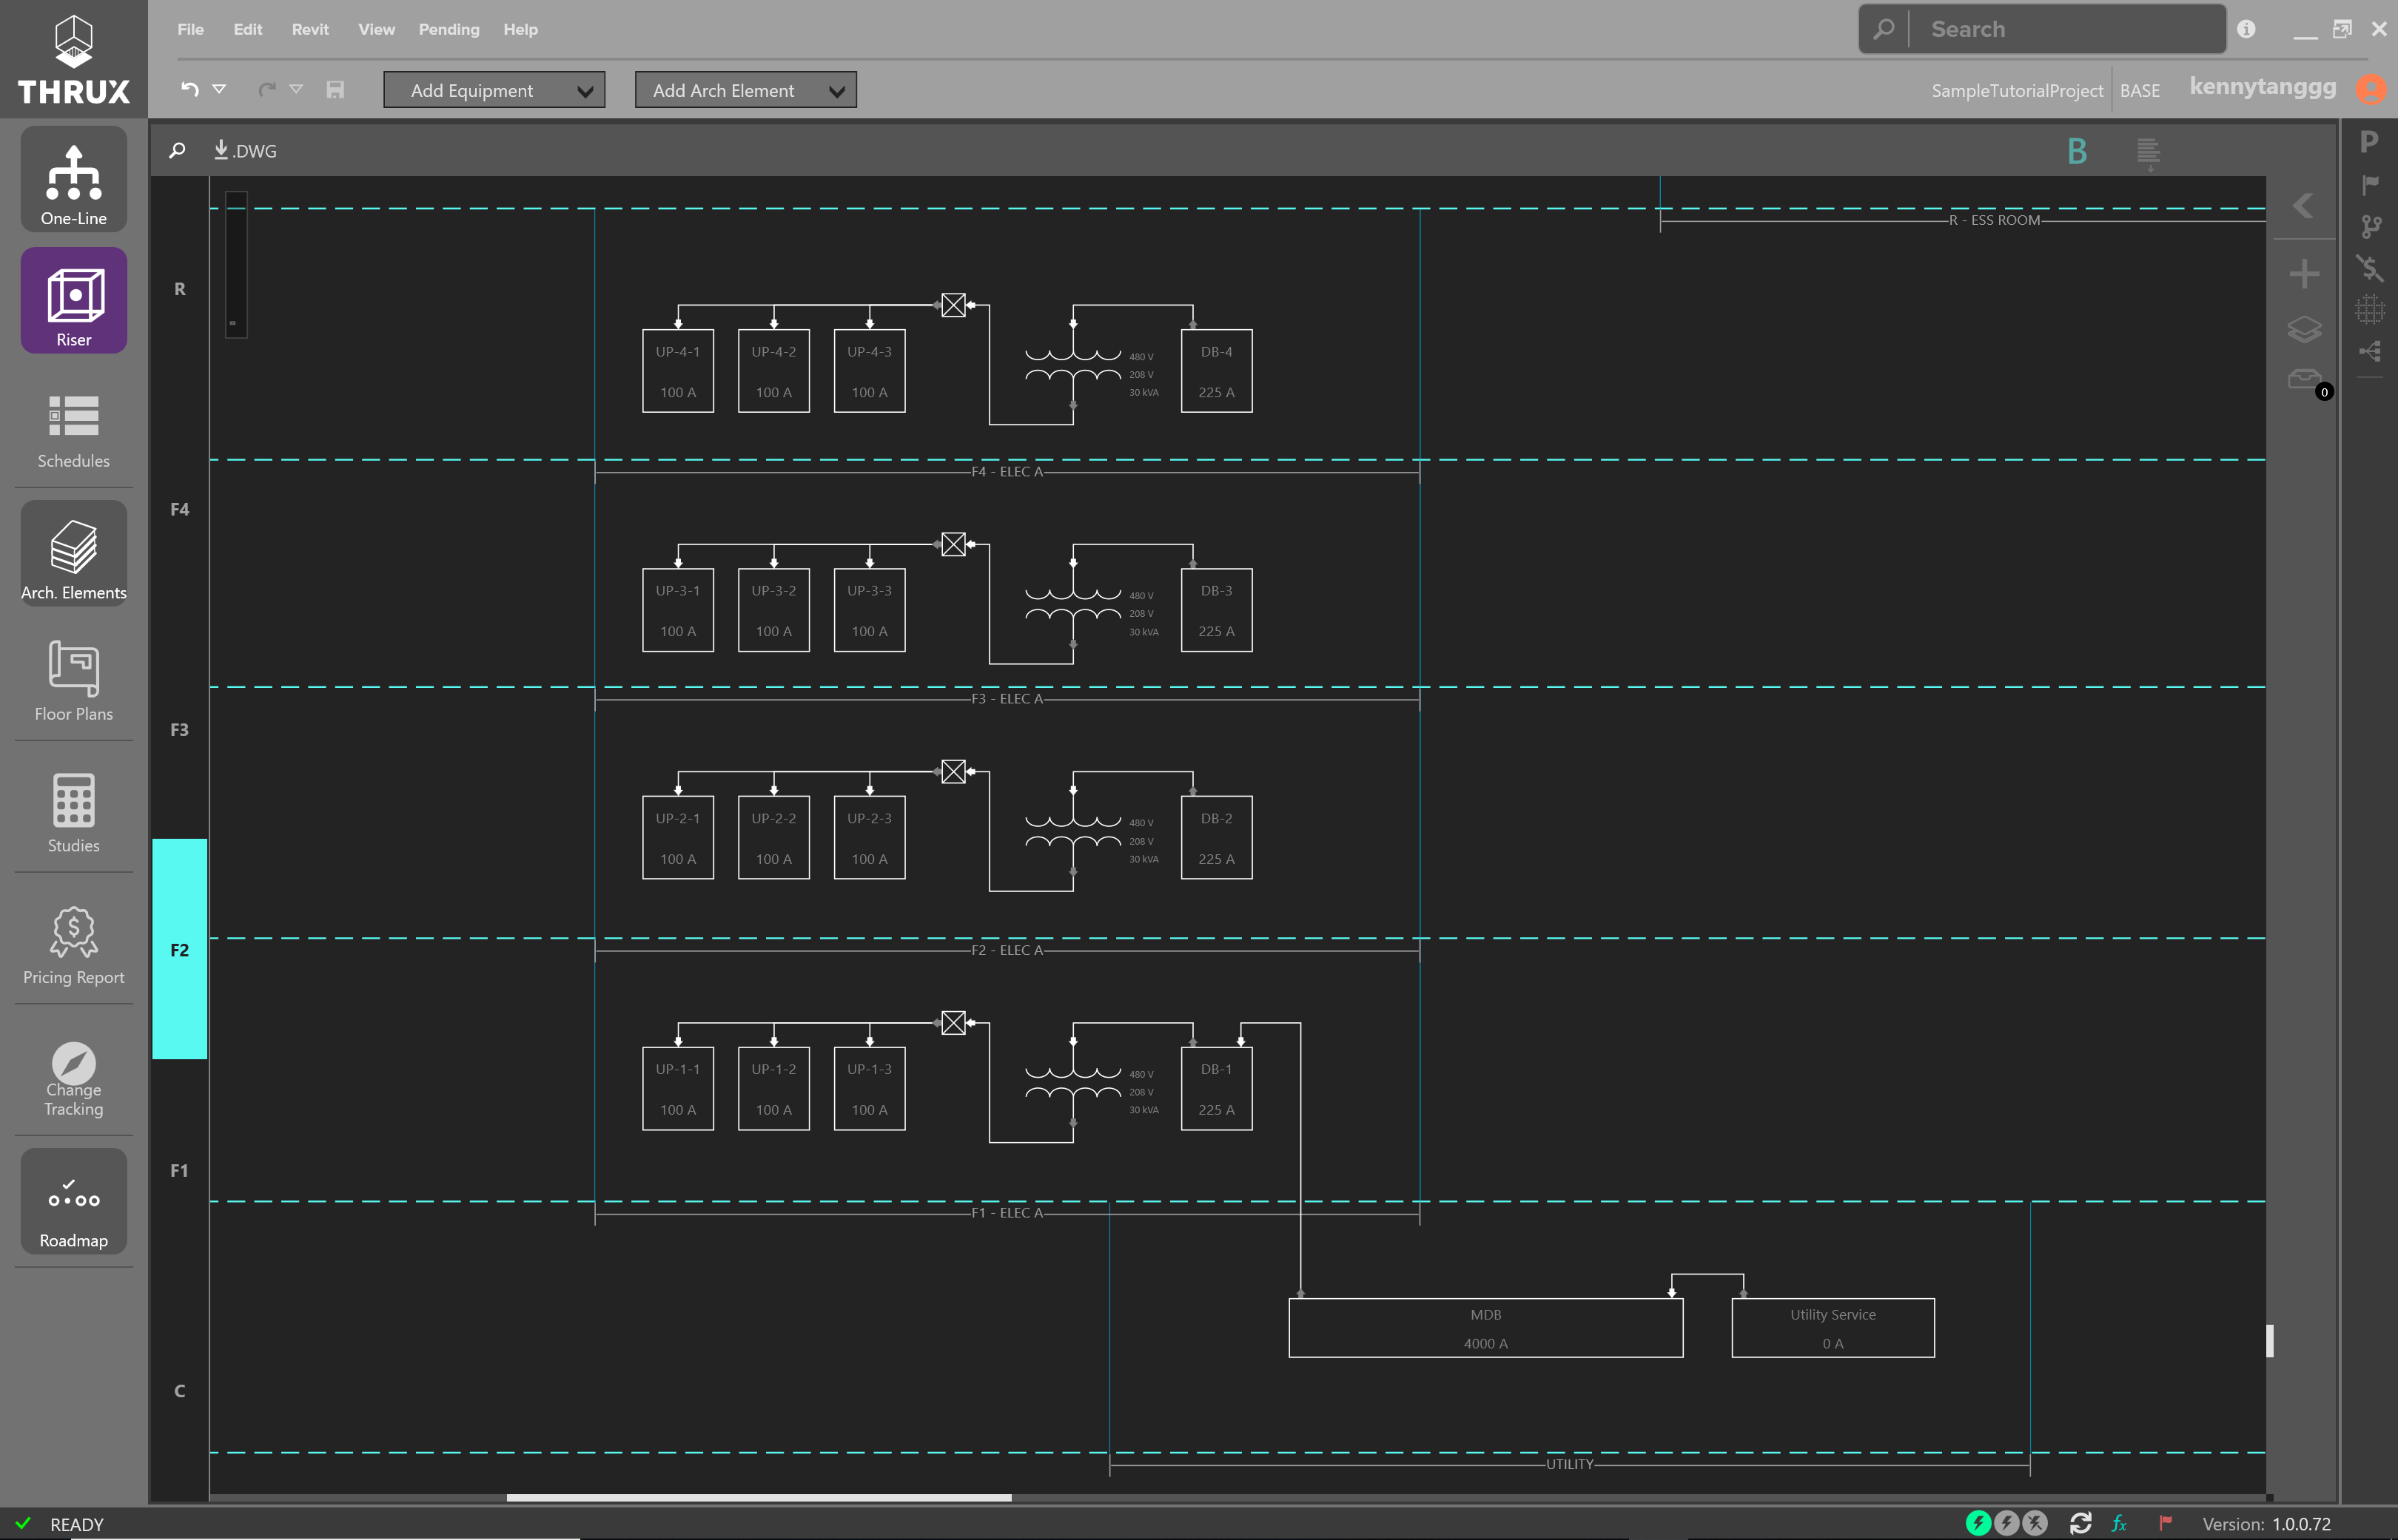Click the red flag icon in status bar
2398x1540 pixels.
pos(2165,1523)
